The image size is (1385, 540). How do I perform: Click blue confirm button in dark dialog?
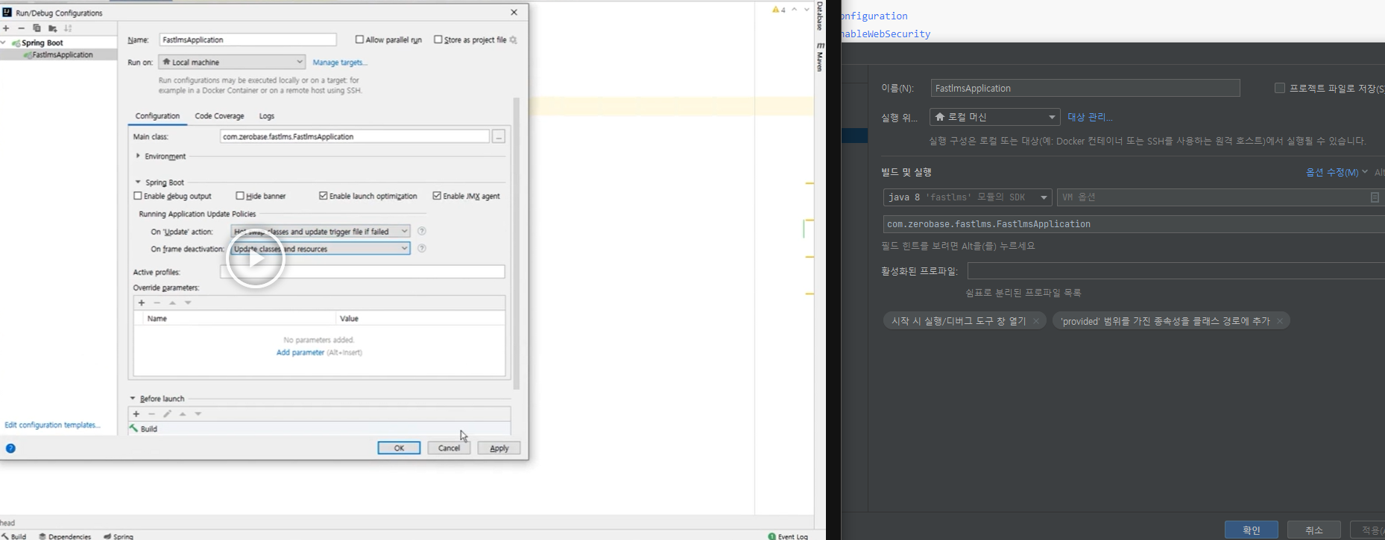tap(1251, 530)
